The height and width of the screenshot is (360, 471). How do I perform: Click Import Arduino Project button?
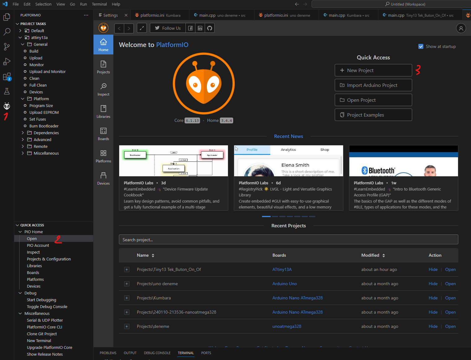[373, 85]
